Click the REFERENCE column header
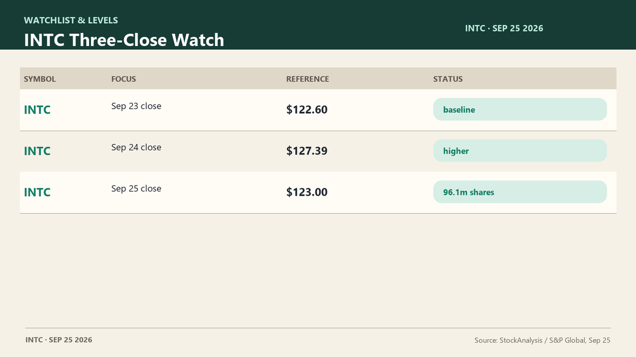The width and height of the screenshot is (636, 357). pos(307,79)
